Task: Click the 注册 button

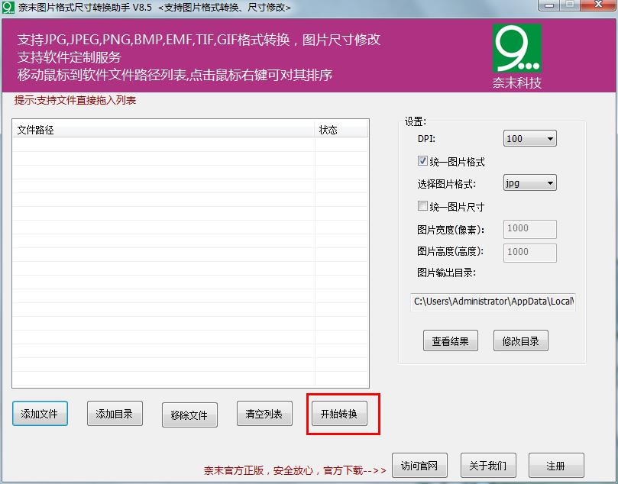Action: point(556,466)
